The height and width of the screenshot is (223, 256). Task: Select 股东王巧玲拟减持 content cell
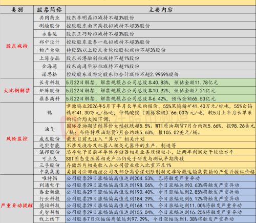(x=161, y=34)
